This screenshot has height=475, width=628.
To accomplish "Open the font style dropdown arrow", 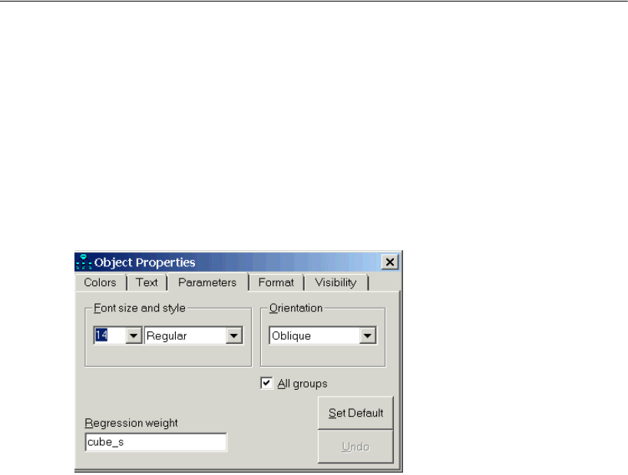I will click(x=233, y=335).
